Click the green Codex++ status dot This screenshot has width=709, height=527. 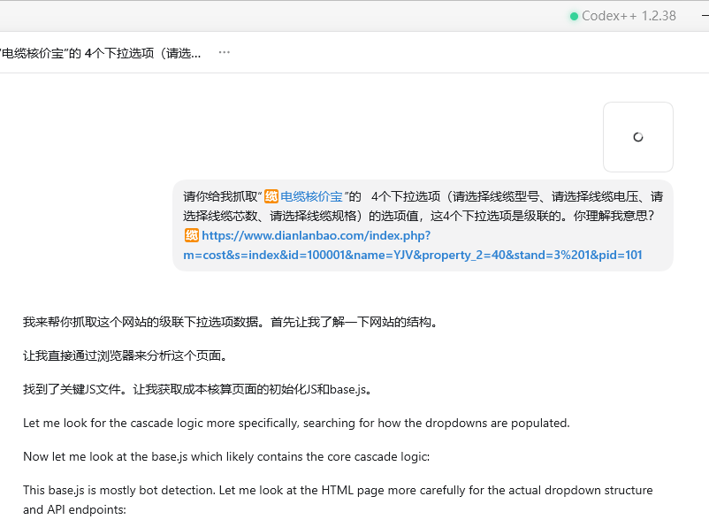click(574, 16)
